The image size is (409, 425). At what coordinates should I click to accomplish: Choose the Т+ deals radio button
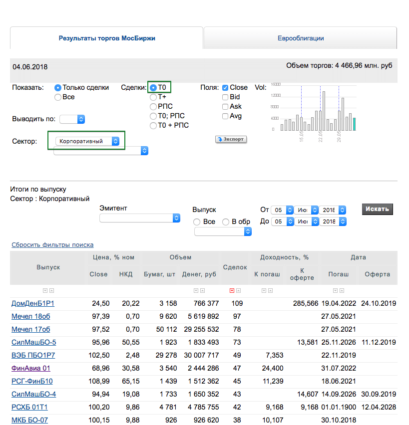point(153,97)
